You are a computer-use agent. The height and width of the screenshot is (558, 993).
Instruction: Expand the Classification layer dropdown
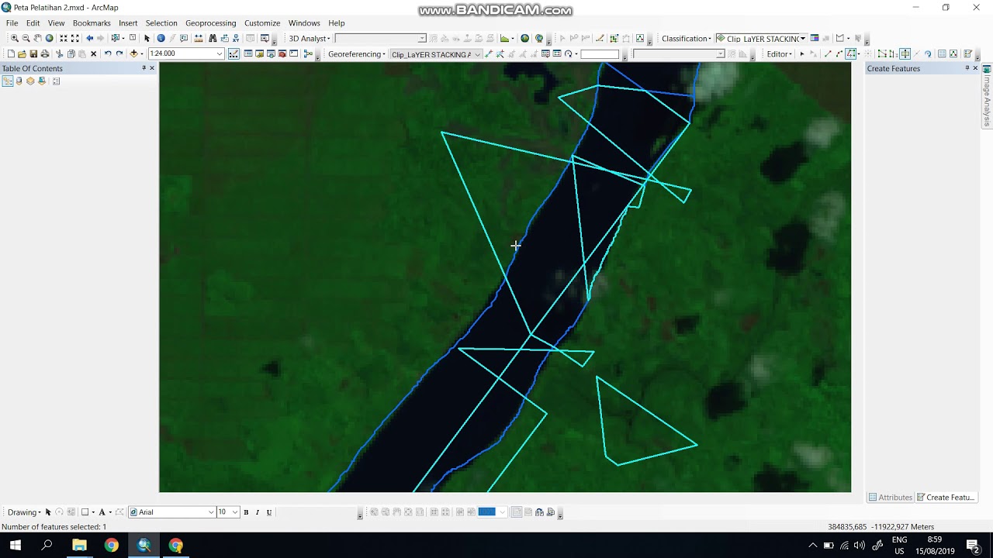[x=803, y=39]
